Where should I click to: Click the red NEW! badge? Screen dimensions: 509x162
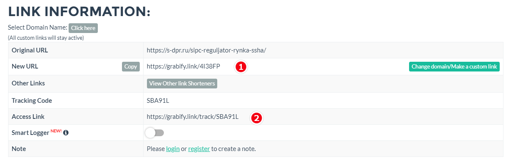[56, 131]
